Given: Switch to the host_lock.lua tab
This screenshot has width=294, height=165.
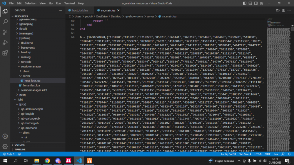Looking at the screenshot, I should pos(80,10).
